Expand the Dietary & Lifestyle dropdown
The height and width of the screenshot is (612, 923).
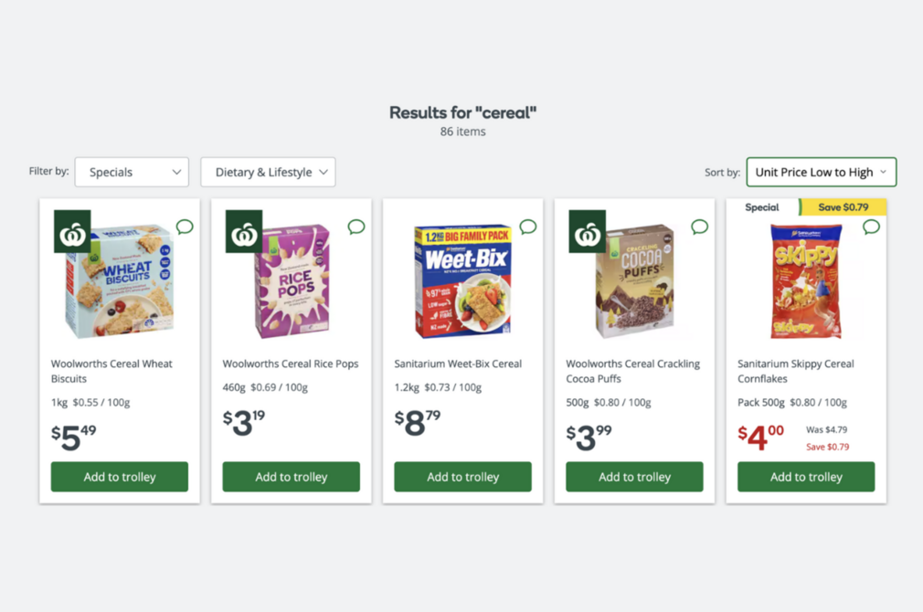[268, 172]
